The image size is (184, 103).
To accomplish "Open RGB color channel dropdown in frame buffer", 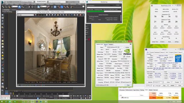I will pyautogui.click(x=25, y=15).
